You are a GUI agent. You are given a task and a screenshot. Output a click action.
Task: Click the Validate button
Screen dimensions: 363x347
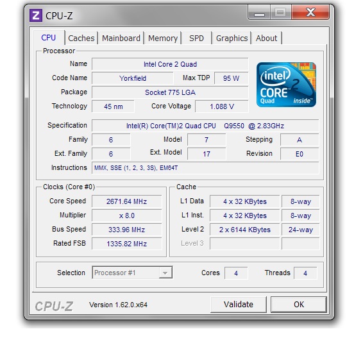click(239, 305)
